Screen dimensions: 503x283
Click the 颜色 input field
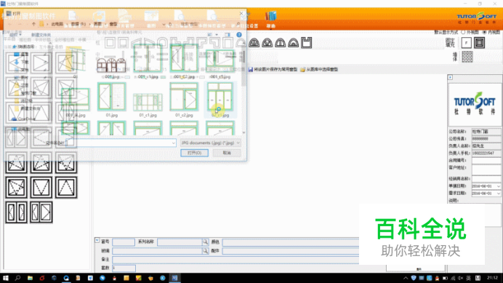coord(291,242)
